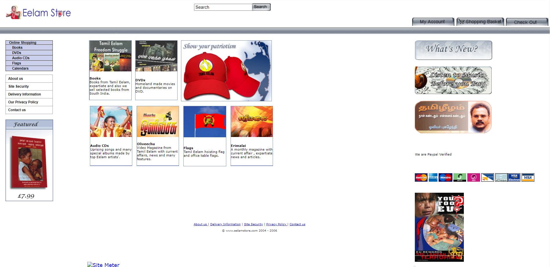The width and height of the screenshot is (550, 267).
Task: Click the eCheque payment icon
Action: [x=501, y=177]
